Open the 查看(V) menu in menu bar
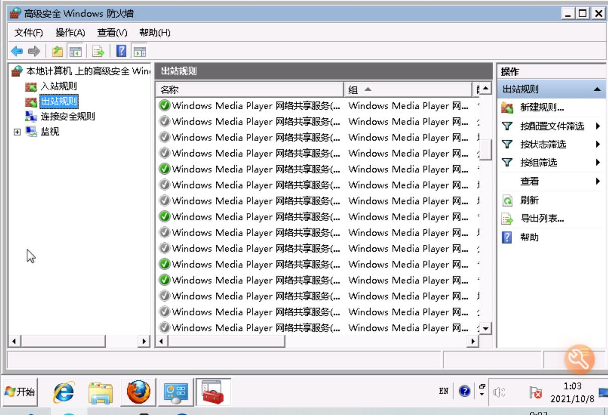Viewport: 608px width, 415px height. (112, 33)
